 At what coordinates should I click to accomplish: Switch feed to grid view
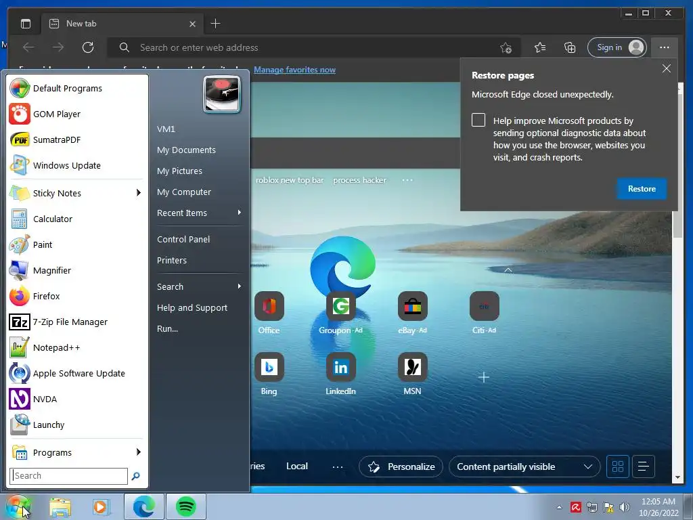tap(617, 467)
